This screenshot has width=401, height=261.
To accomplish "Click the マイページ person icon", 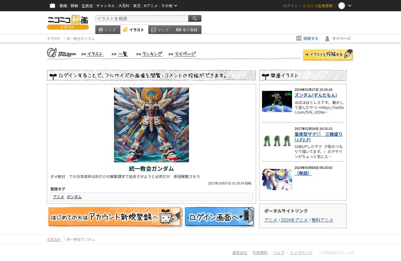I will [x=327, y=38].
